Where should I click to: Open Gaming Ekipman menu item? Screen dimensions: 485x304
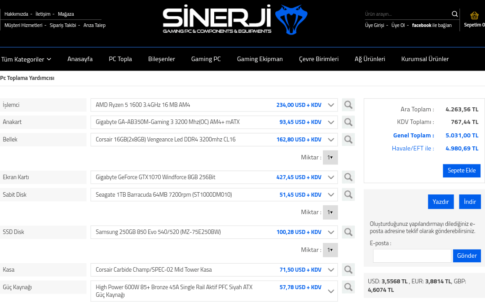(x=260, y=59)
